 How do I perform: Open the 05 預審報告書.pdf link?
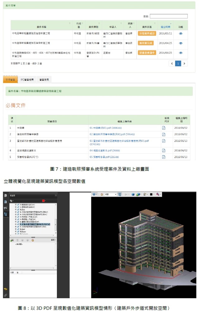(104, 157)
